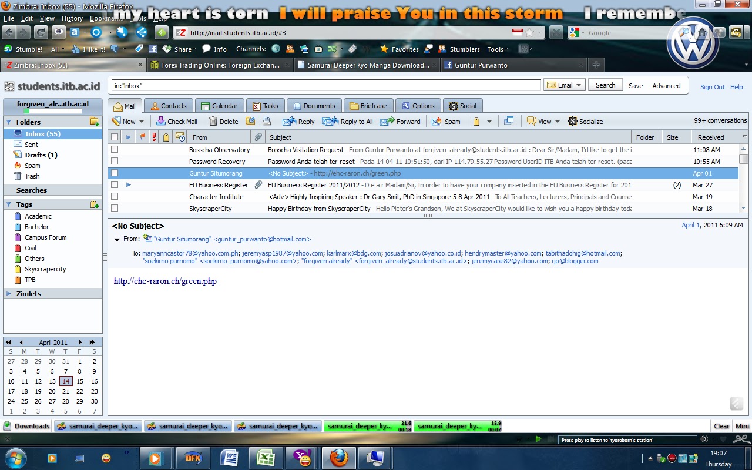The image size is (752, 470).
Task: Click the Socialize toolbar icon
Action: [573, 122]
